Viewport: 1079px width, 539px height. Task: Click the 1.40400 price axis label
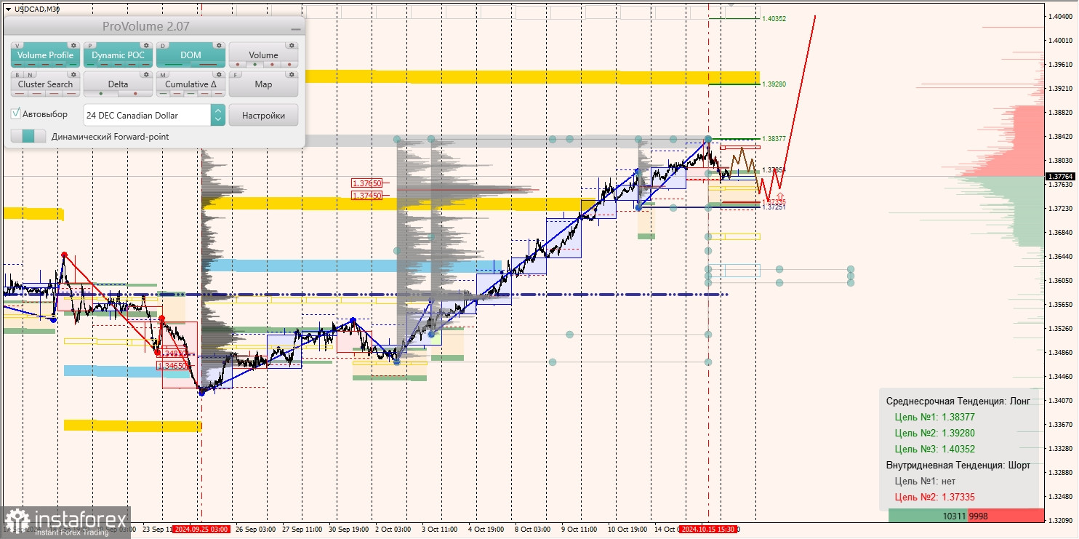[x=1062, y=16]
